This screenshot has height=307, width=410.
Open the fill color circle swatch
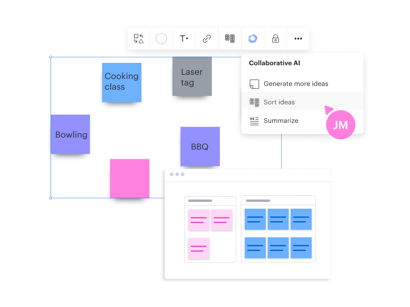[161, 39]
